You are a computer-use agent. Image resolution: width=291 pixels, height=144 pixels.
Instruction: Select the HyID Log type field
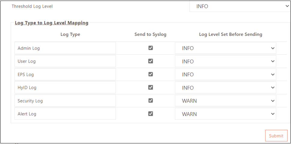pyautogui.click(x=65, y=87)
